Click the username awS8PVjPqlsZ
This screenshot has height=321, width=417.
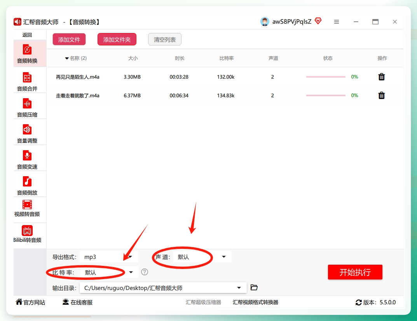click(x=292, y=22)
